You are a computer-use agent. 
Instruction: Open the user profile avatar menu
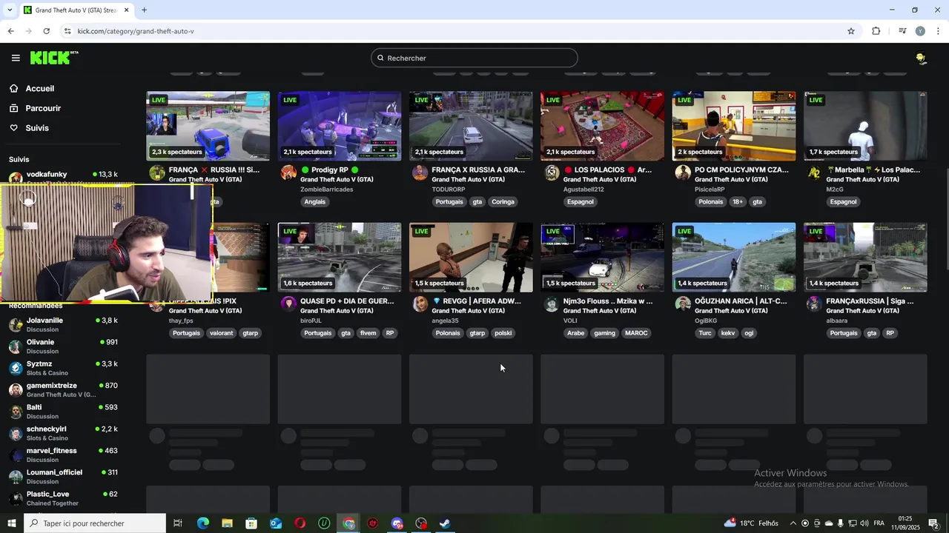(921, 58)
